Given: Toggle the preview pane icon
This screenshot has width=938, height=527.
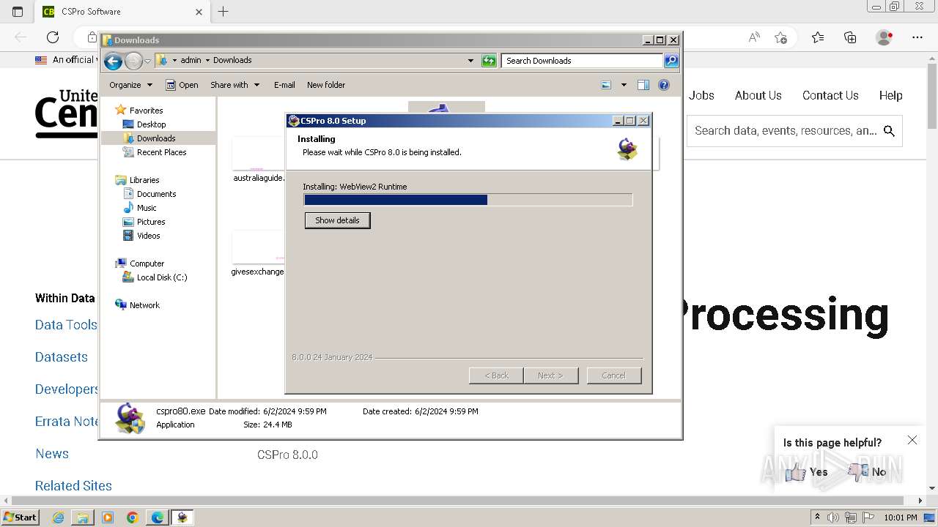Looking at the screenshot, I should tap(643, 85).
